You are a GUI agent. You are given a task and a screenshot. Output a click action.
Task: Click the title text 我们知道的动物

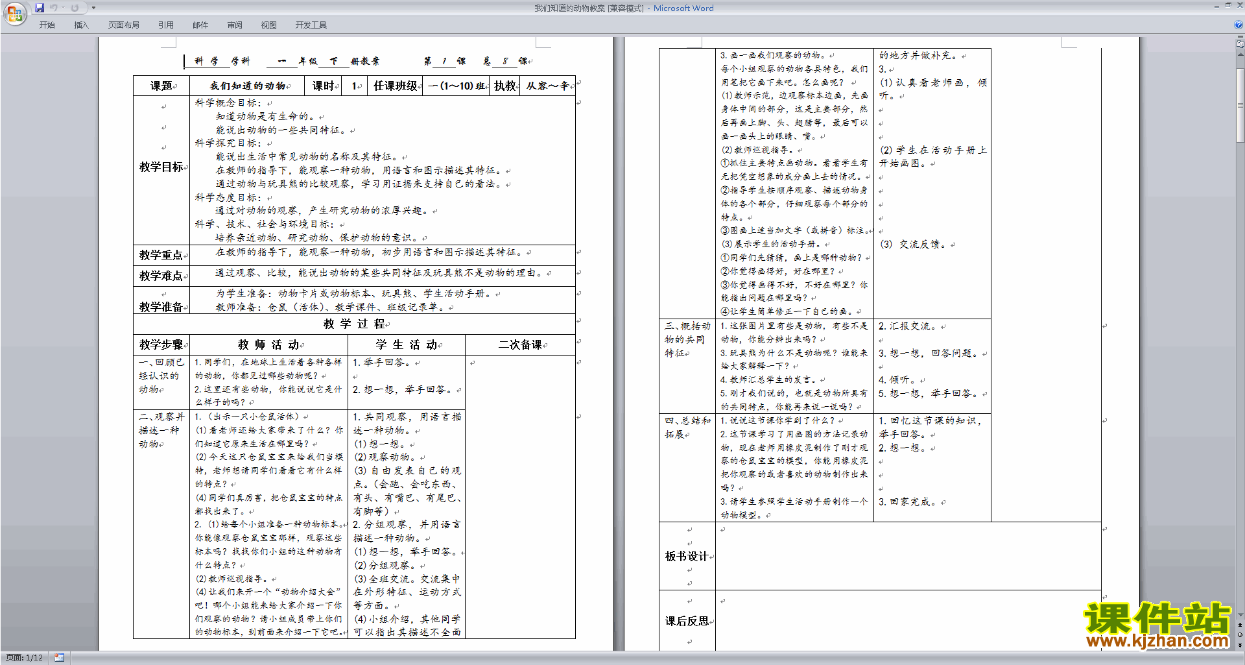point(248,86)
